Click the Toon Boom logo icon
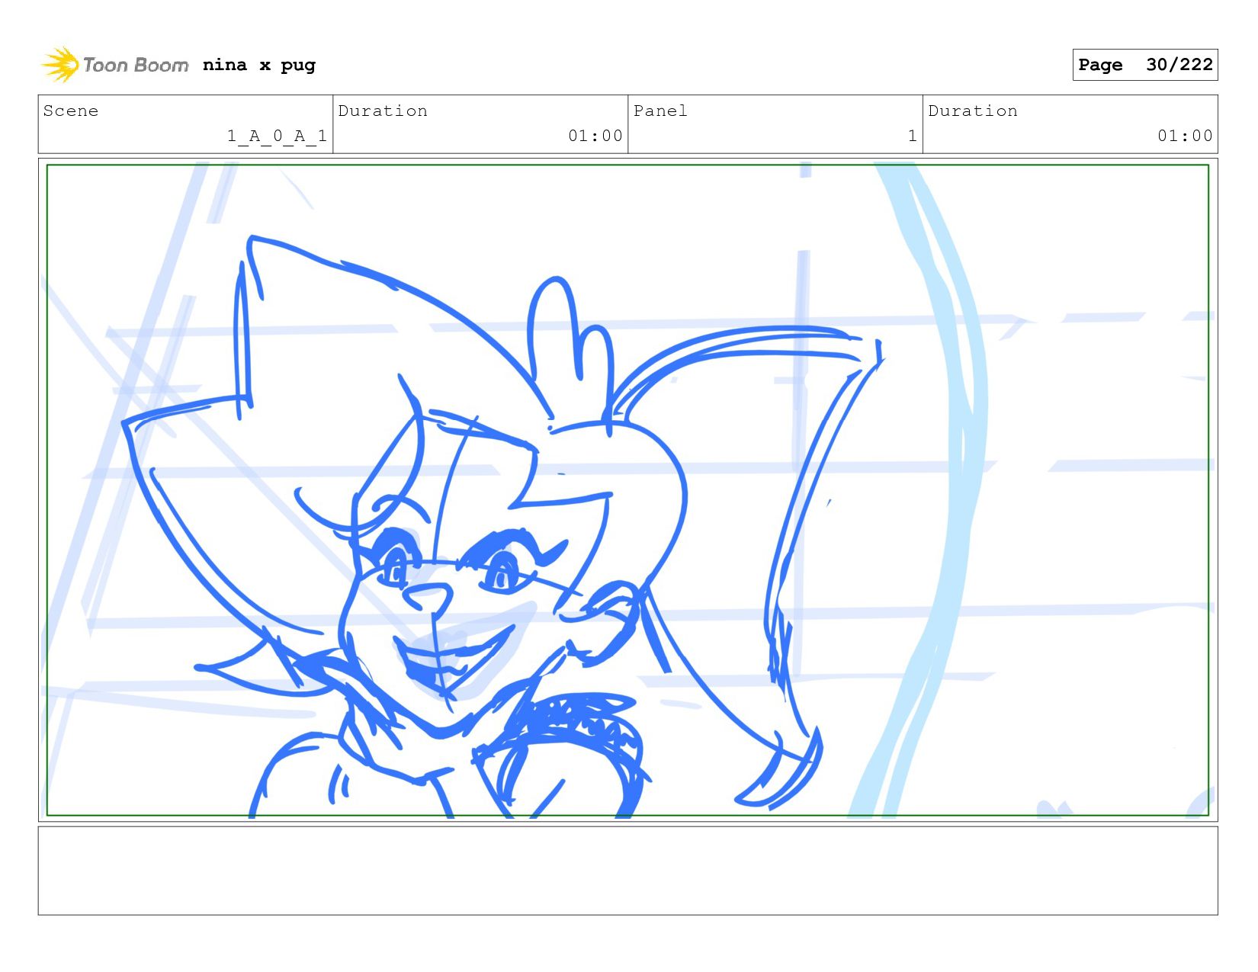 coord(60,65)
